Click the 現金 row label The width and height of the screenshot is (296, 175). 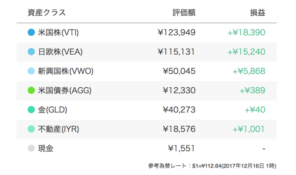point(46,149)
